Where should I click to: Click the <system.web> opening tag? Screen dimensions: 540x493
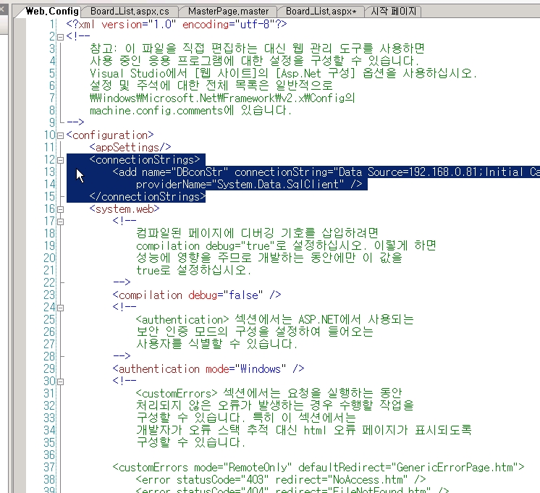pyautogui.click(x=125, y=209)
